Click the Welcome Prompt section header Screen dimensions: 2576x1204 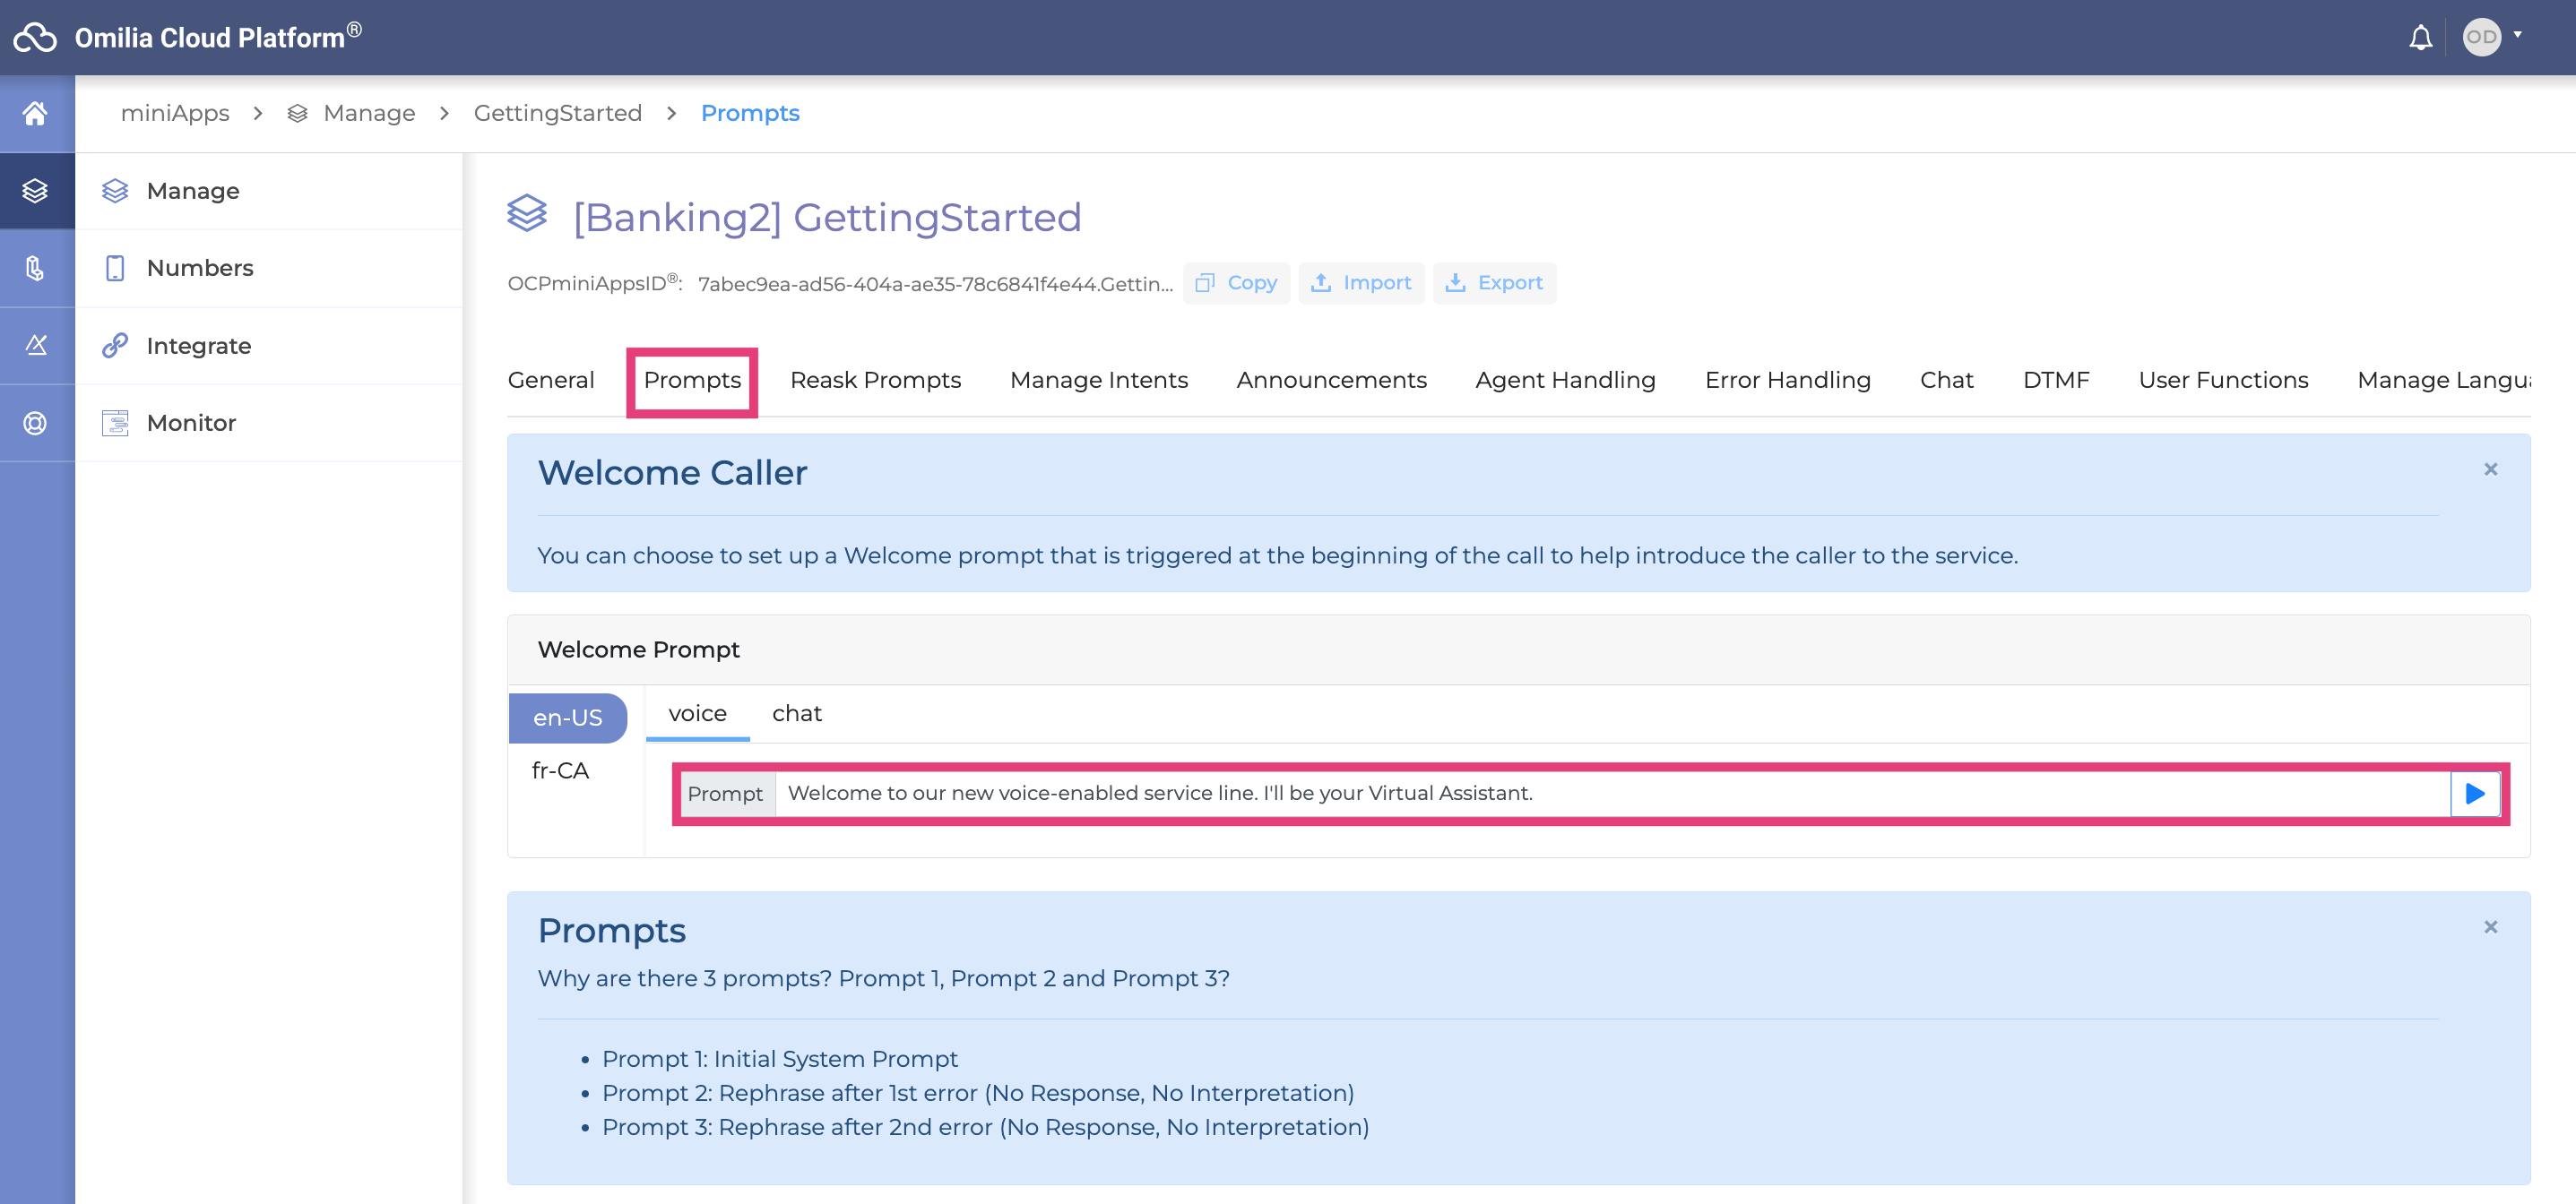(1518, 649)
